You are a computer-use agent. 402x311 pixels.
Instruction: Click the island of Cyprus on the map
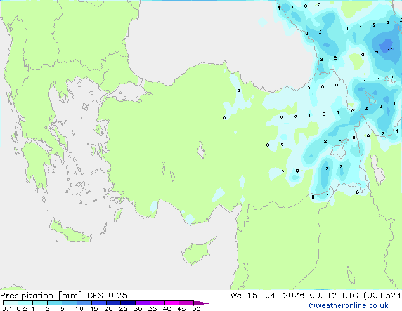[197, 251]
